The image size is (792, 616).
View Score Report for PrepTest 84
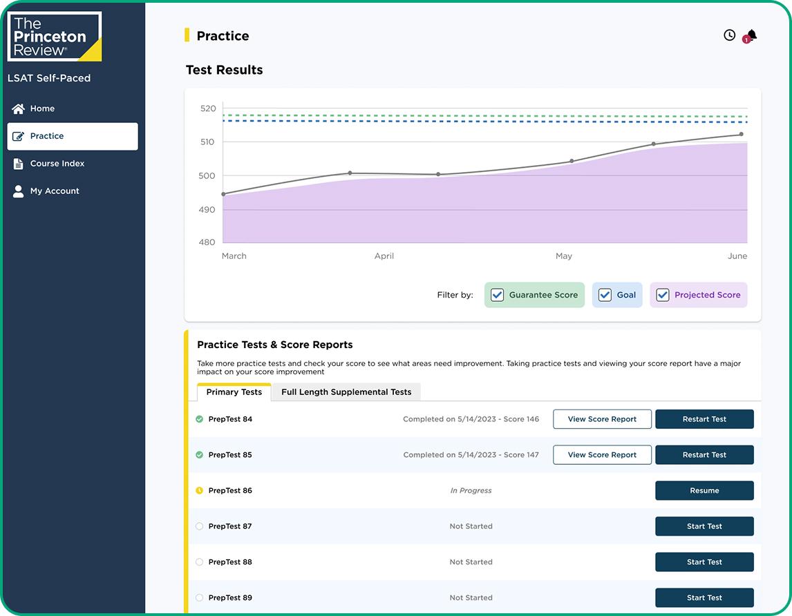[602, 419]
